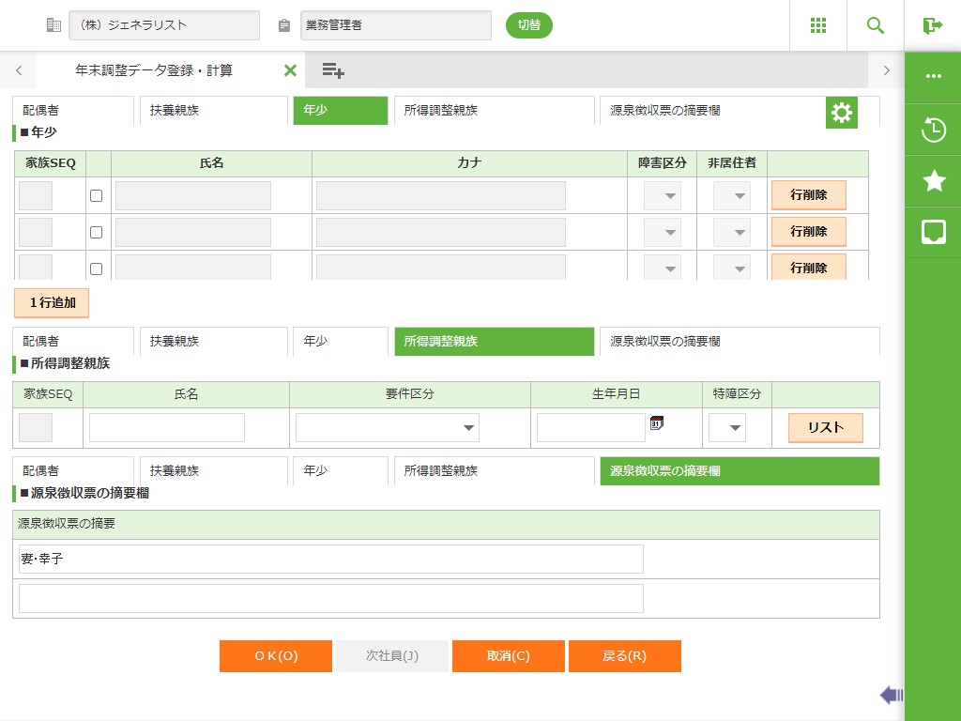
Task: Click the logout icon at top right
Action: pyautogui.click(x=932, y=25)
